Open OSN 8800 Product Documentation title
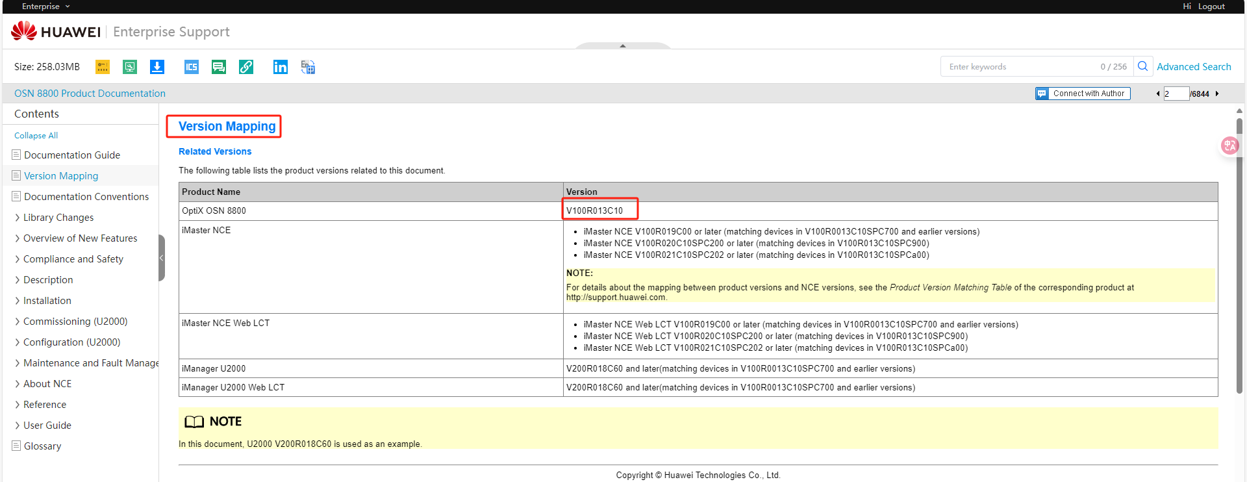 (x=90, y=94)
